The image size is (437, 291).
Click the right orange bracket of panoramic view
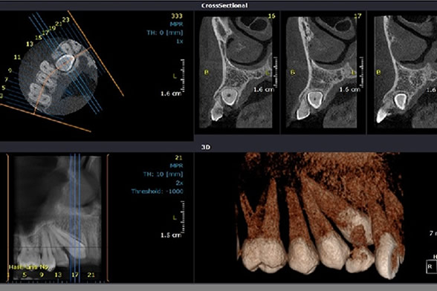[x=108, y=218]
